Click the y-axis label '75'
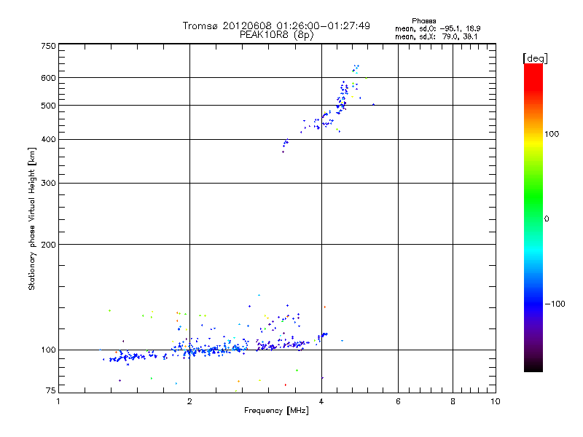The width and height of the screenshot is (583, 437). (51, 390)
